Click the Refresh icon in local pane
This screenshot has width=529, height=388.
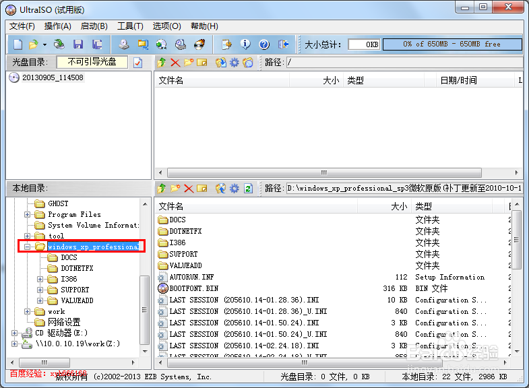[x=248, y=188]
